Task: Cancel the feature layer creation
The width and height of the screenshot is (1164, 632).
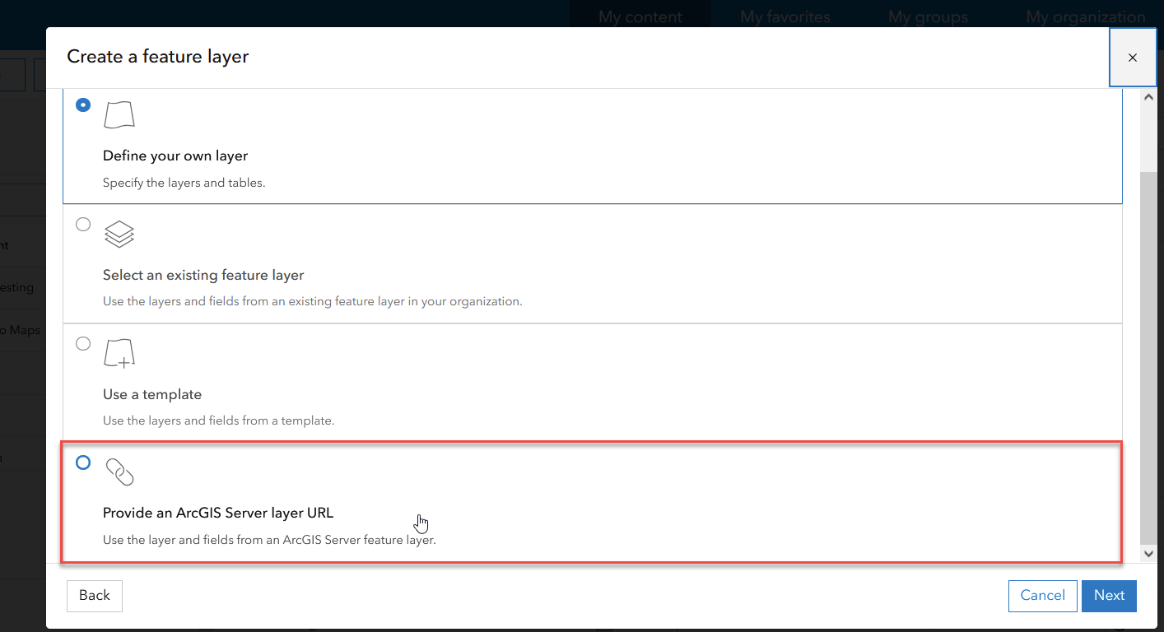Action: [1042, 595]
